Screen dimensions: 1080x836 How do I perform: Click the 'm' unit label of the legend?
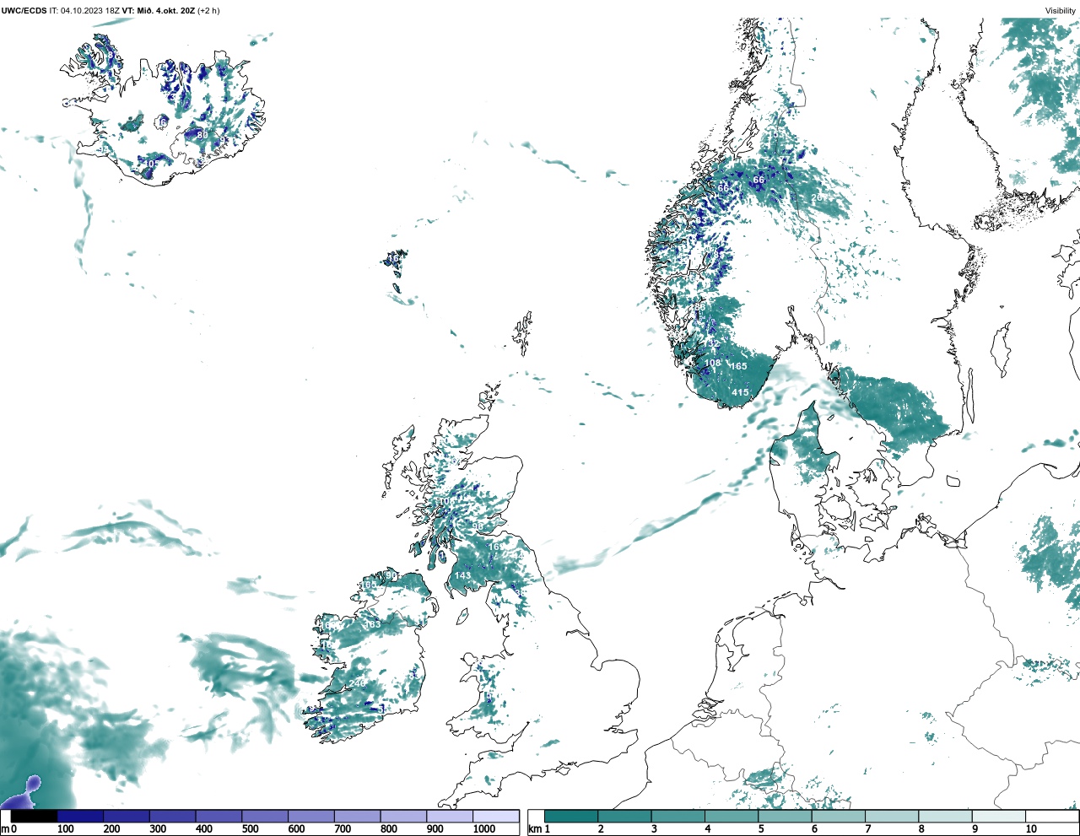click(4, 829)
